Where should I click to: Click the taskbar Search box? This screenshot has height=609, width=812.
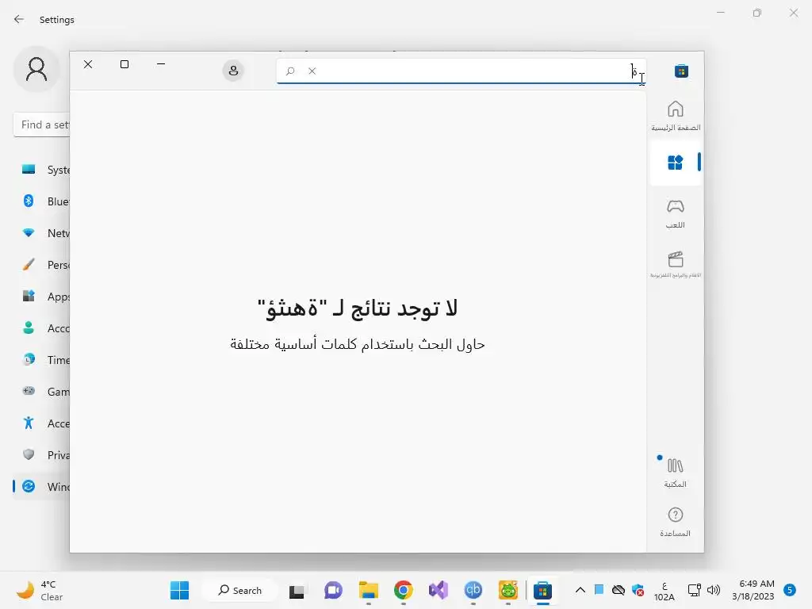click(x=239, y=590)
